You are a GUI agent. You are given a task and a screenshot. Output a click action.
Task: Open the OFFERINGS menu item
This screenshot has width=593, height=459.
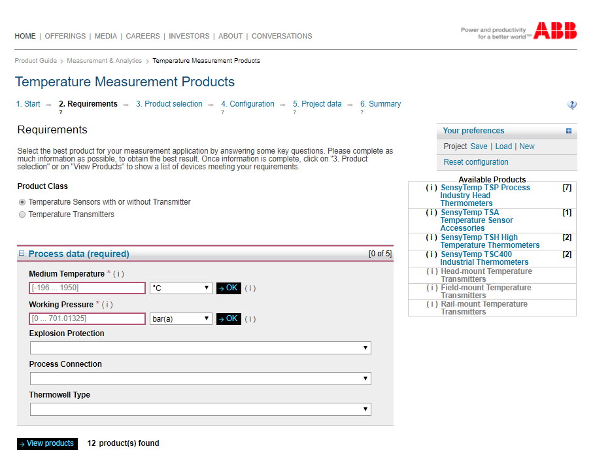coord(65,36)
